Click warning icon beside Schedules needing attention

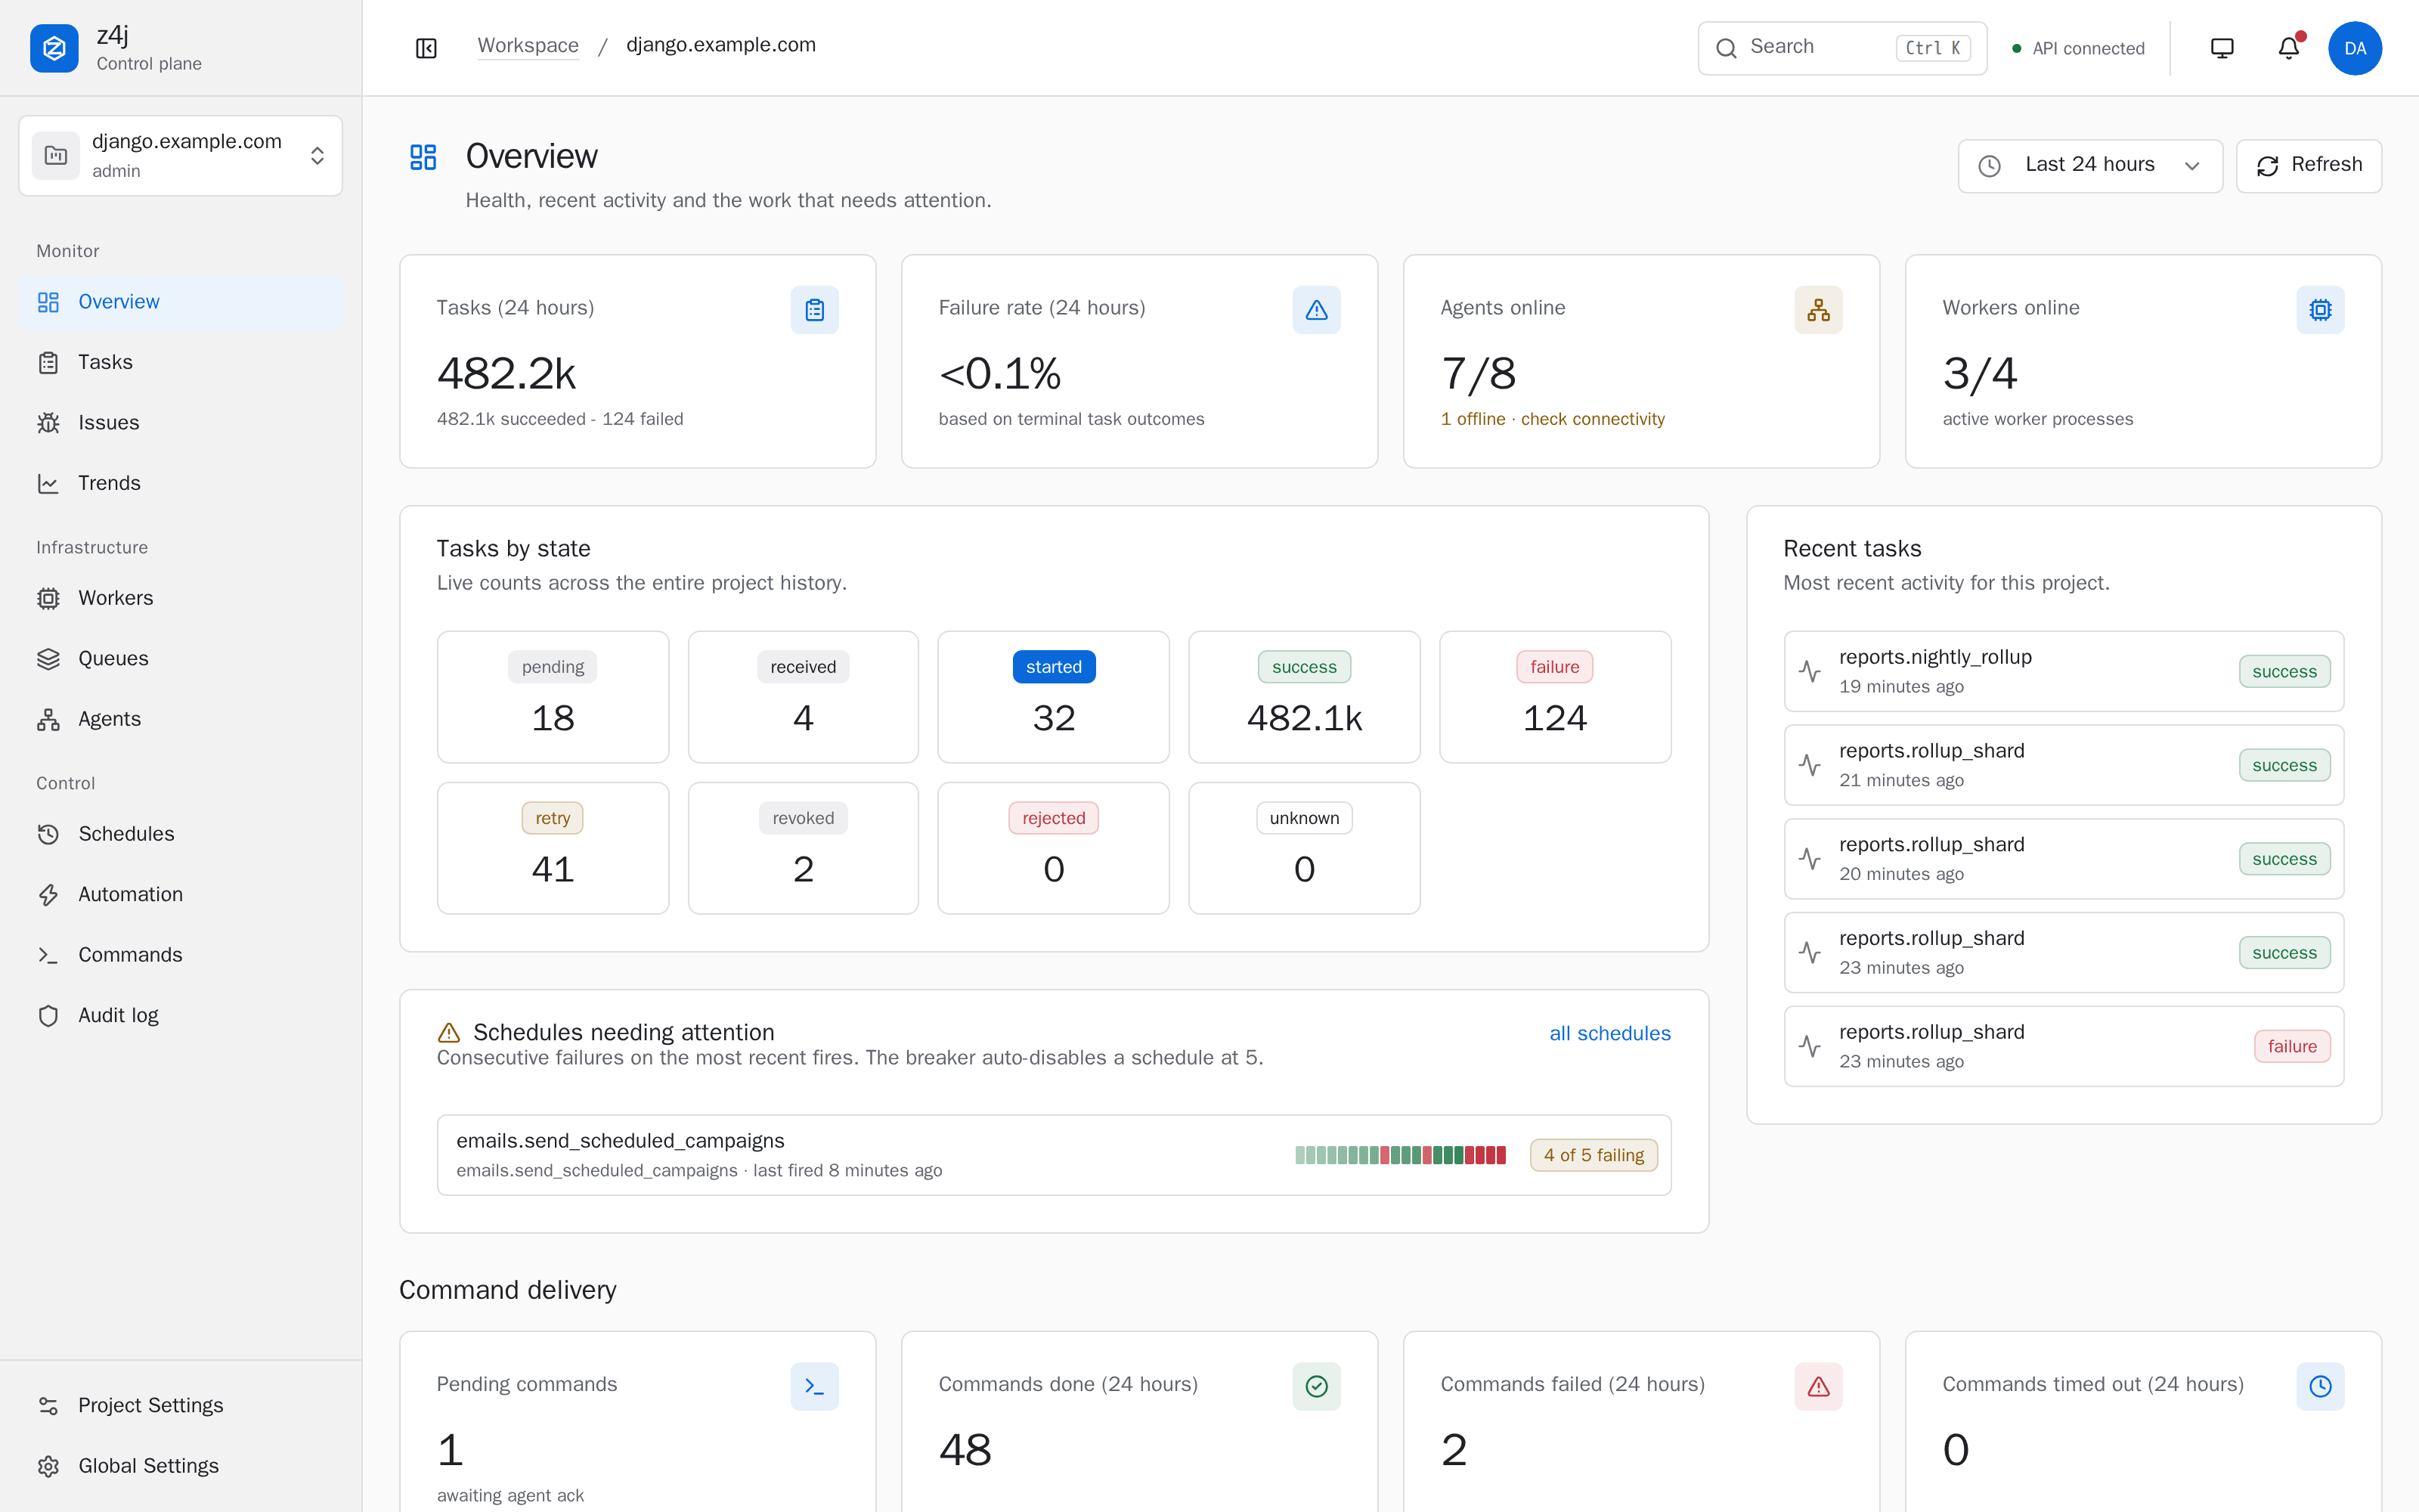point(449,1032)
